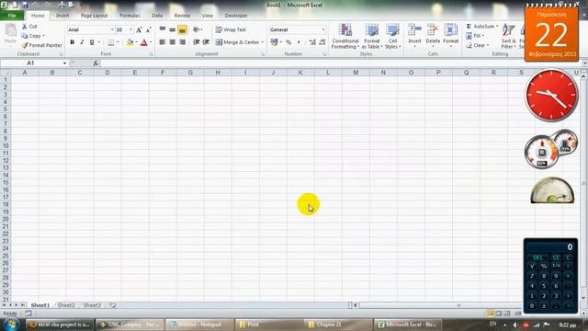Activate the Format Painter tool

41,45
